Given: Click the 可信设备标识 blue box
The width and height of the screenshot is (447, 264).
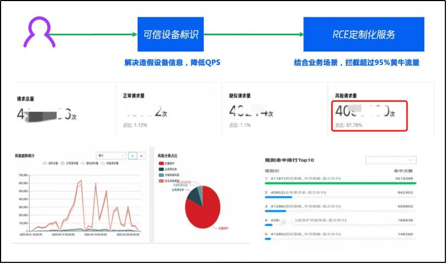Looking at the screenshot, I should [171, 35].
